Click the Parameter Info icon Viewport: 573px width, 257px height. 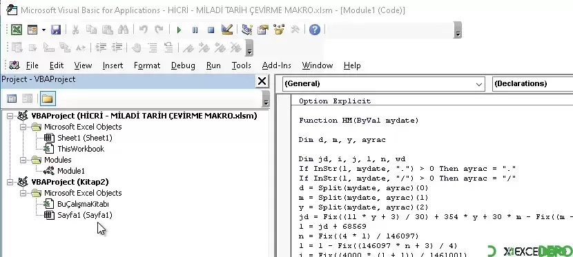coord(65,48)
